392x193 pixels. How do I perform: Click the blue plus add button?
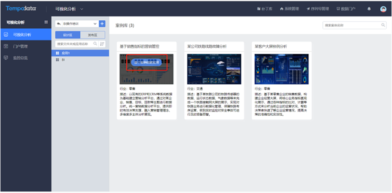pyautogui.click(x=102, y=24)
